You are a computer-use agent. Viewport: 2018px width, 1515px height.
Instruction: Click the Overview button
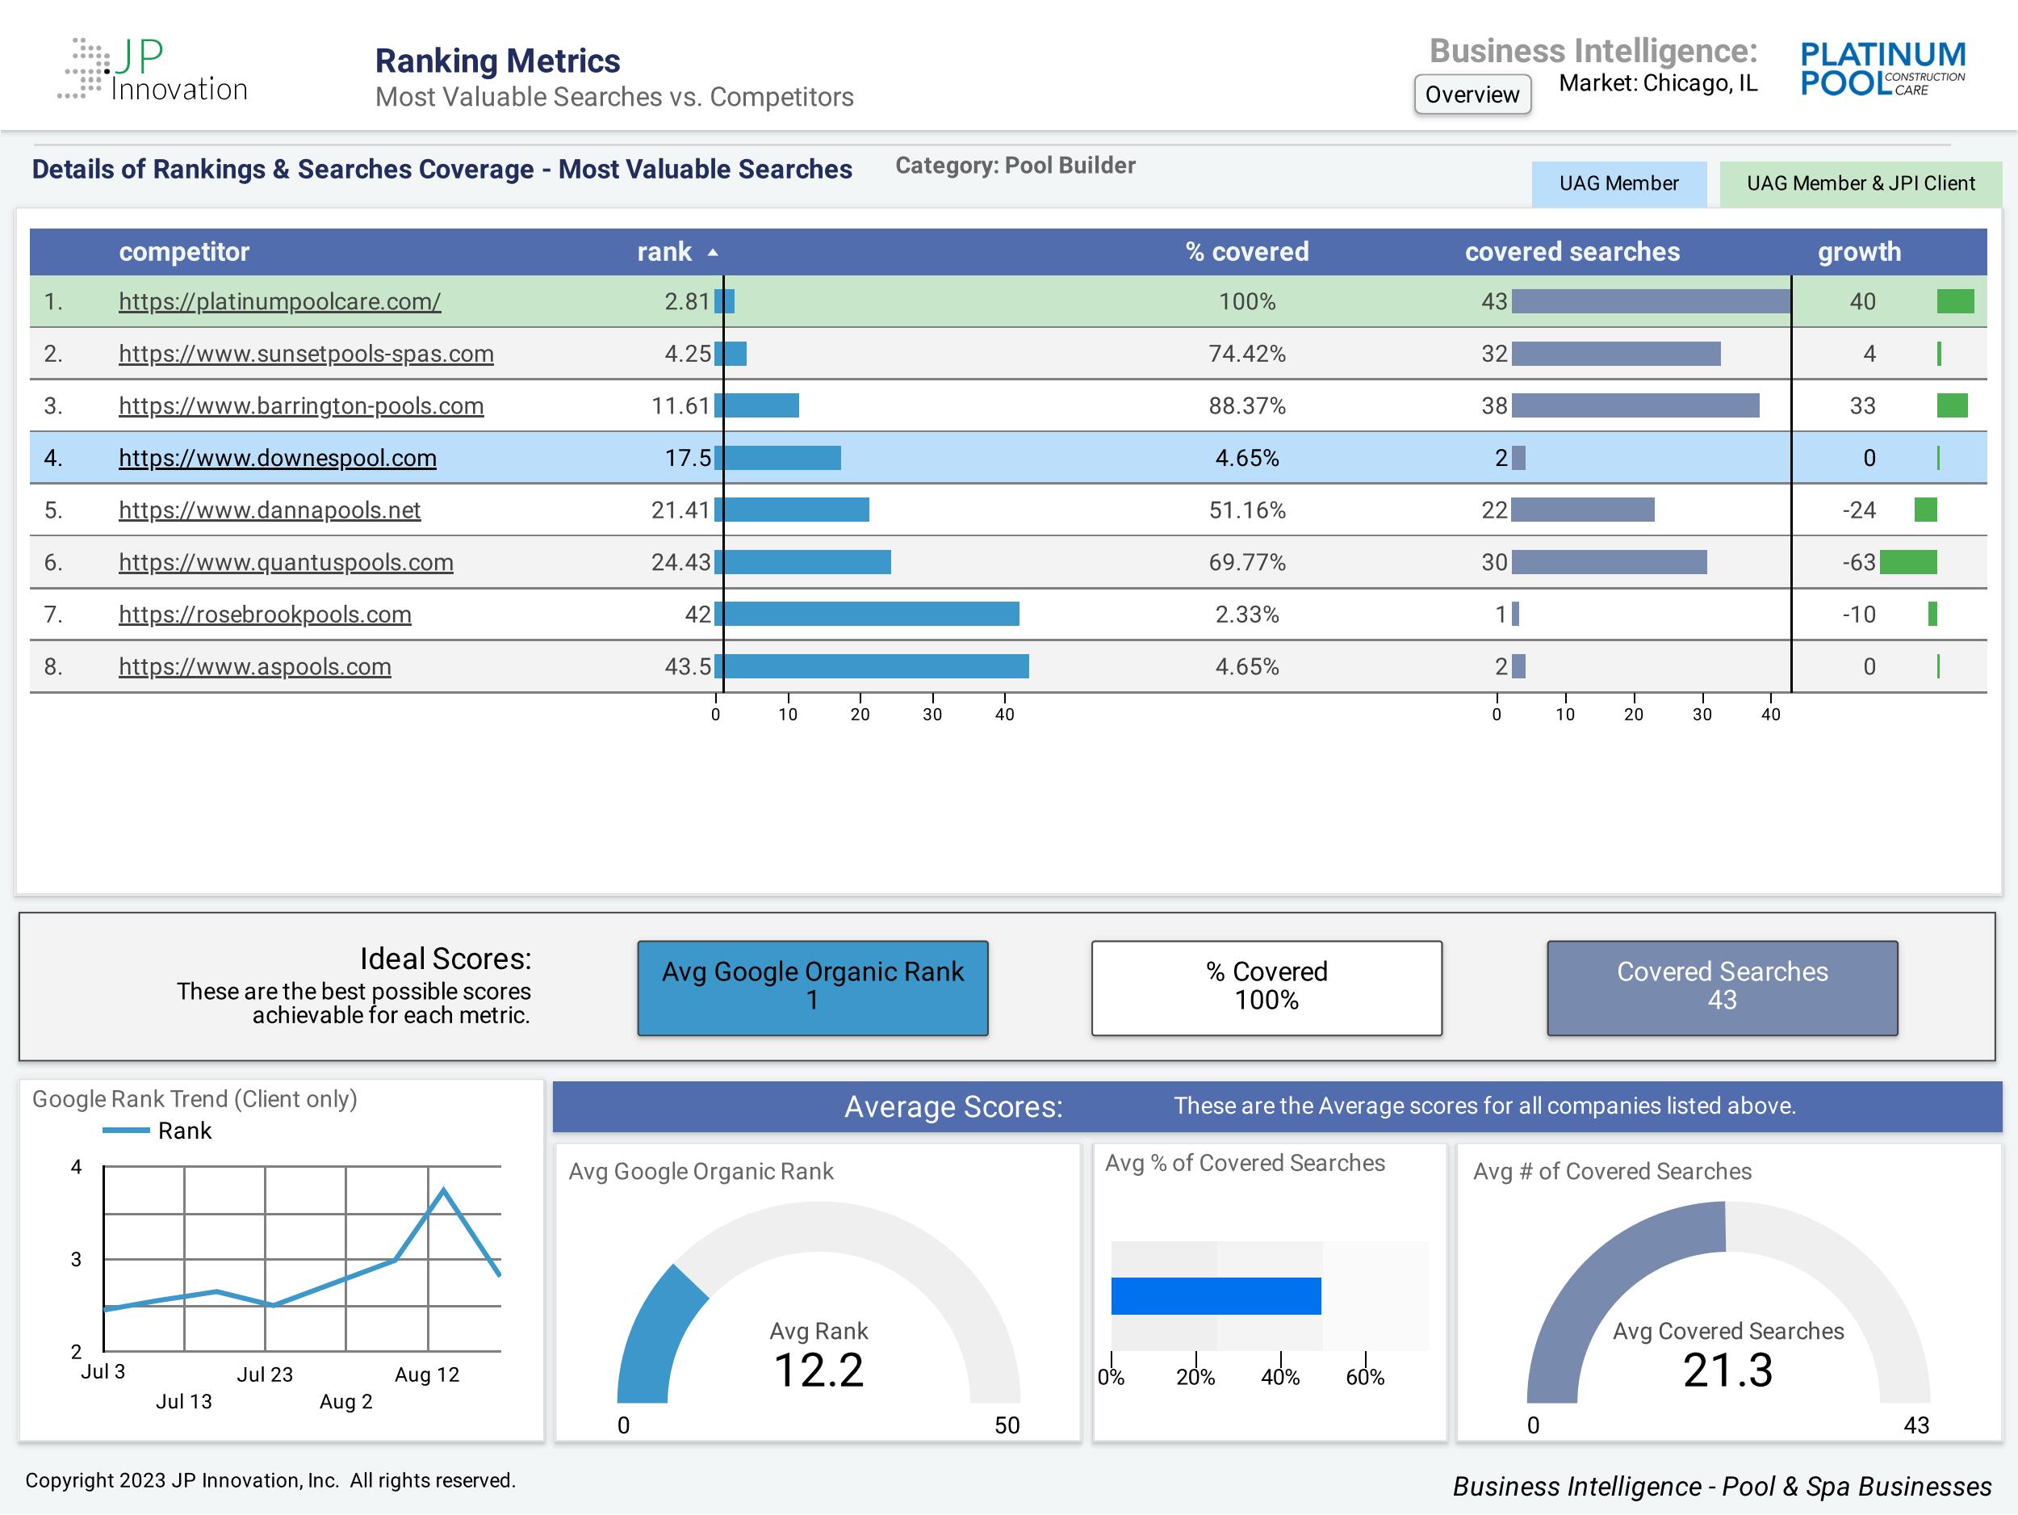click(1472, 94)
